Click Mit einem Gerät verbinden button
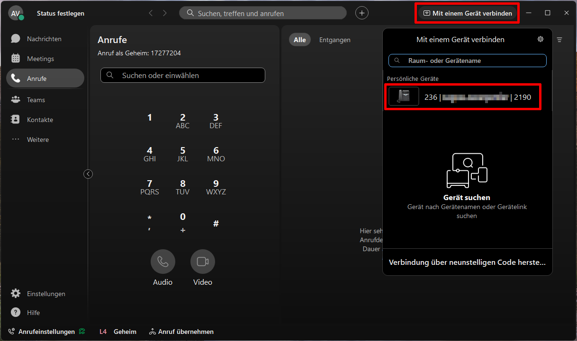577x341 pixels. pos(467,13)
